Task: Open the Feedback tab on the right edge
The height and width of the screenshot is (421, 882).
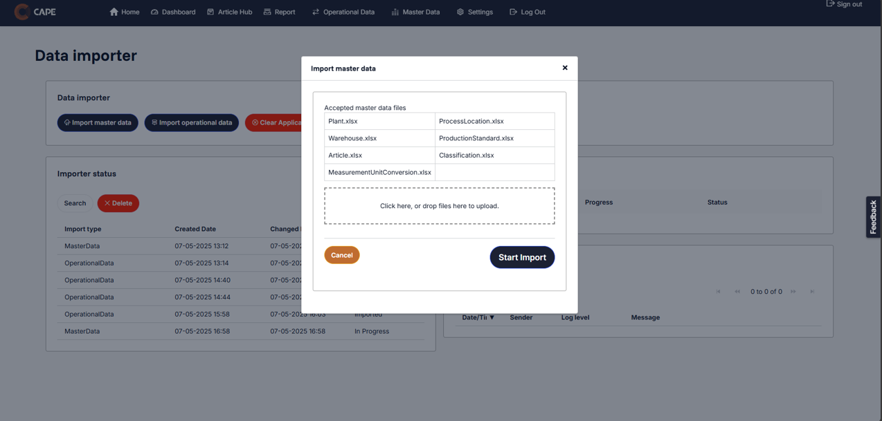Action: [x=873, y=215]
